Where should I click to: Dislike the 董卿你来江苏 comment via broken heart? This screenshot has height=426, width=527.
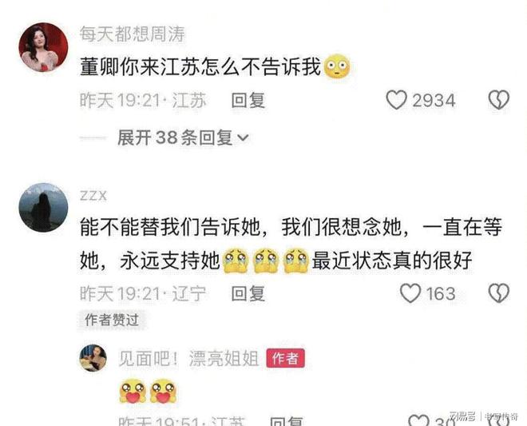[x=499, y=100]
